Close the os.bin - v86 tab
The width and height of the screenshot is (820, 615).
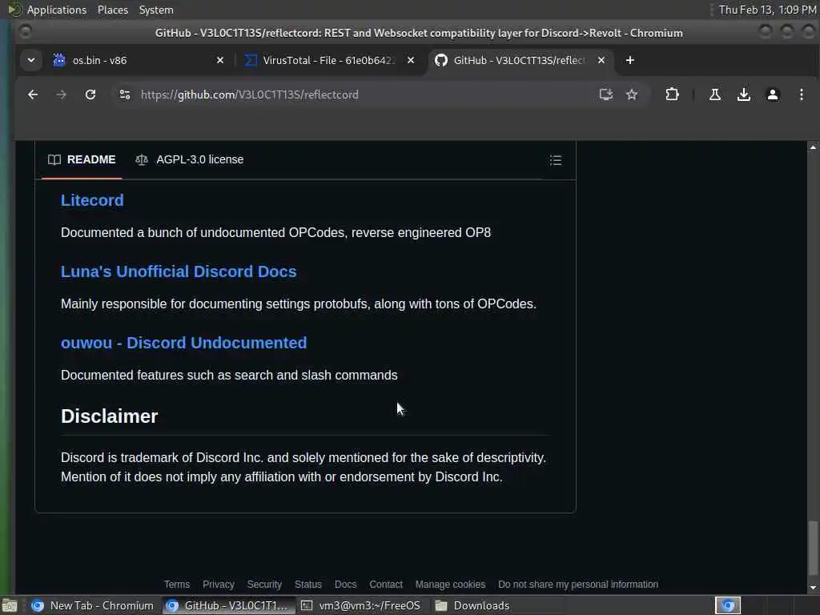220,60
